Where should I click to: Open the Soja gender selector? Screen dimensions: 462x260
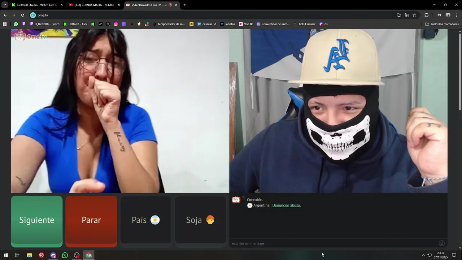pyautogui.click(x=201, y=220)
